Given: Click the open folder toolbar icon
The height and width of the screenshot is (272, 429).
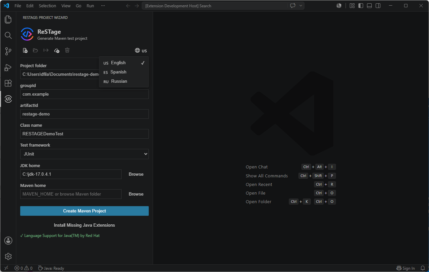Looking at the screenshot, I should click(35, 50).
